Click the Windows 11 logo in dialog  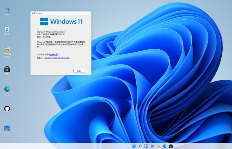pyautogui.click(x=61, y=22)
